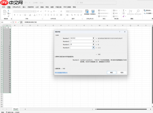Click the purple Clear eraser icon
Viewport: 153px width, 113px height.
coord(124,16)
